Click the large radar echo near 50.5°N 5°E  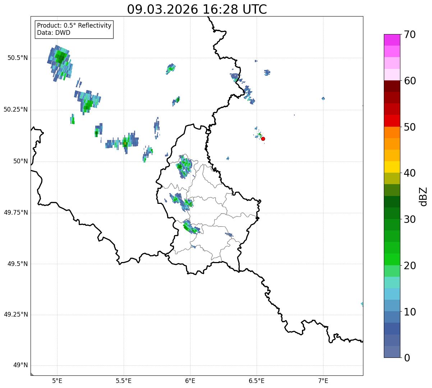pyautogui.click(x=60, y=61)
